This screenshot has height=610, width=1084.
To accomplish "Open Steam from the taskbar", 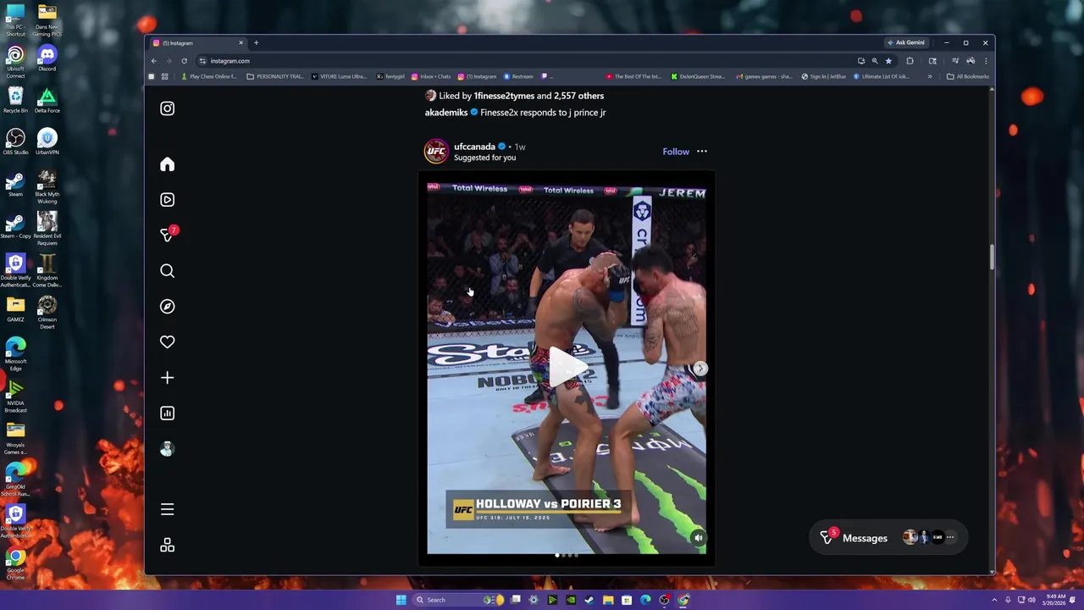I will pyautogui.click(x=589, y=600).
